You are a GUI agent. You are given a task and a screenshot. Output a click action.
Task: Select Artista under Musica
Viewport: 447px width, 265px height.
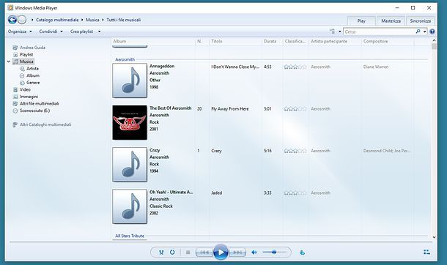(29, 69)
